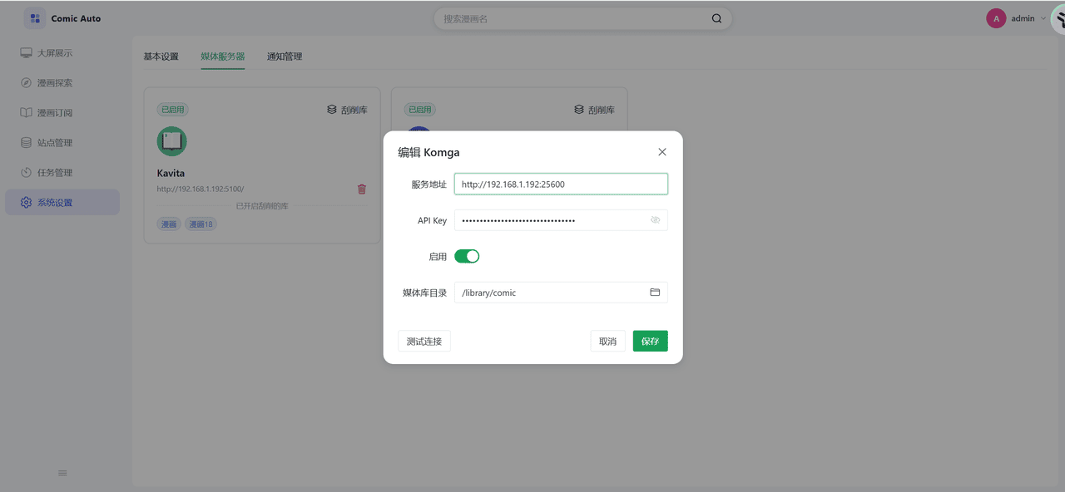The width and height of the screenshot is (1065, 492).
Task: Open 刮削库 on the Kavita card
Action: pos(348,110)
